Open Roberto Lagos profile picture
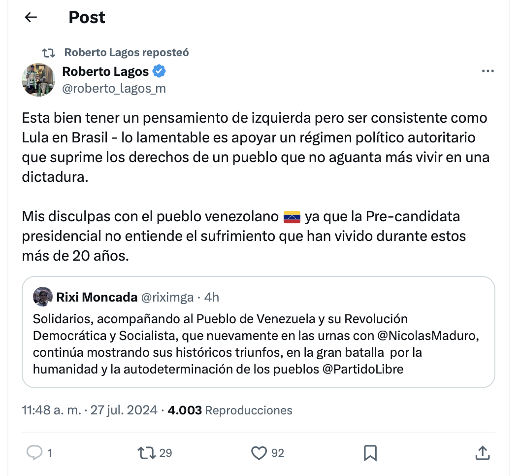 [38, 79]
